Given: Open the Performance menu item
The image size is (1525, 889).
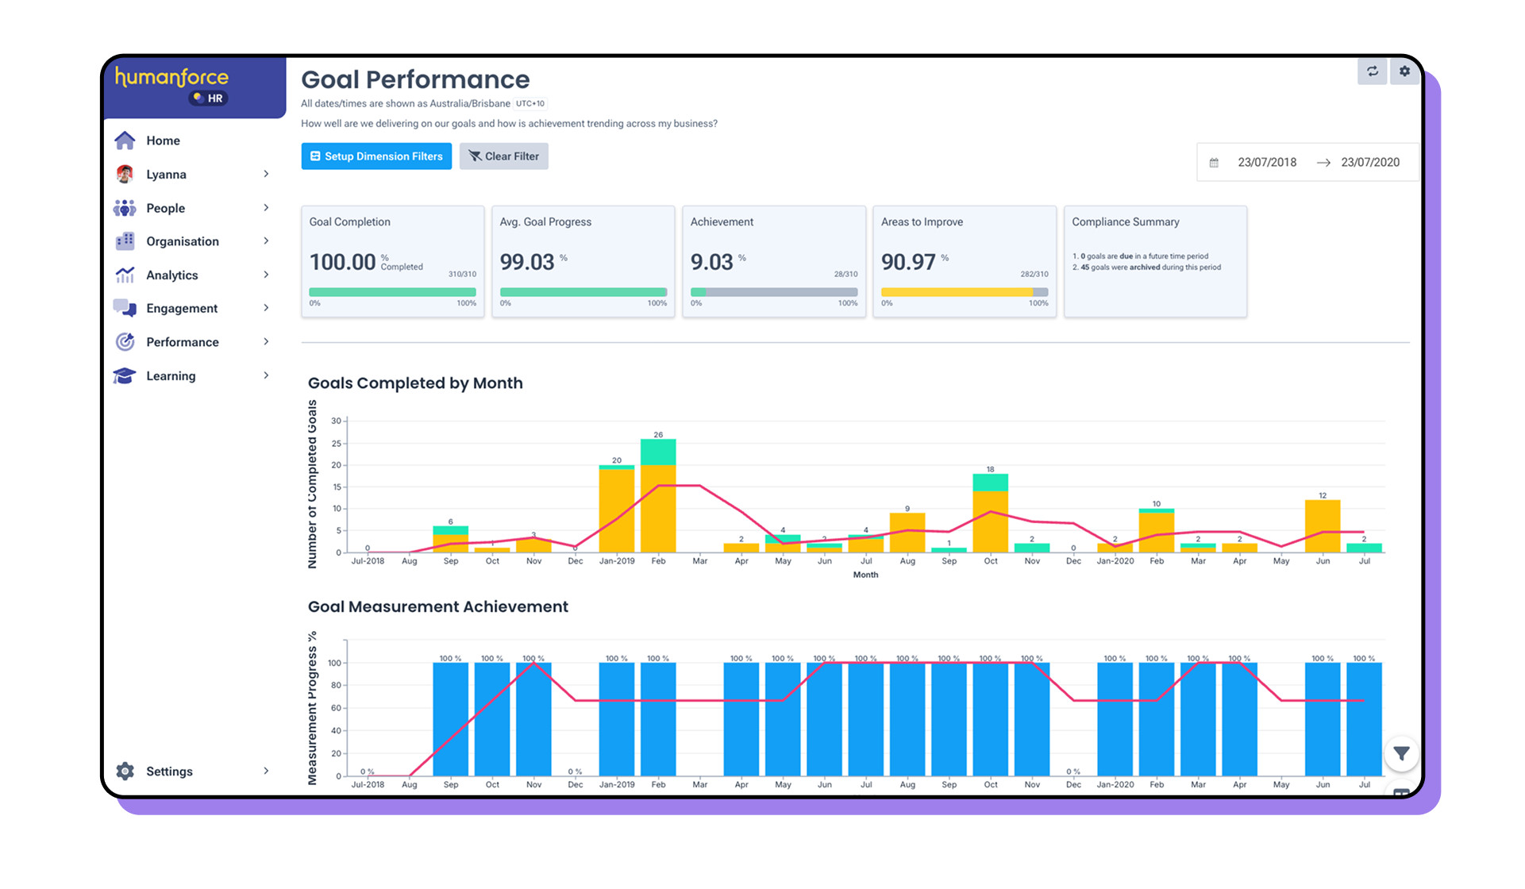Looking at the screenshot, I should pos(183,342).
